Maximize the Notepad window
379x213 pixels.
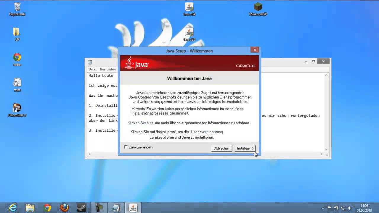(x=314, y=61)
